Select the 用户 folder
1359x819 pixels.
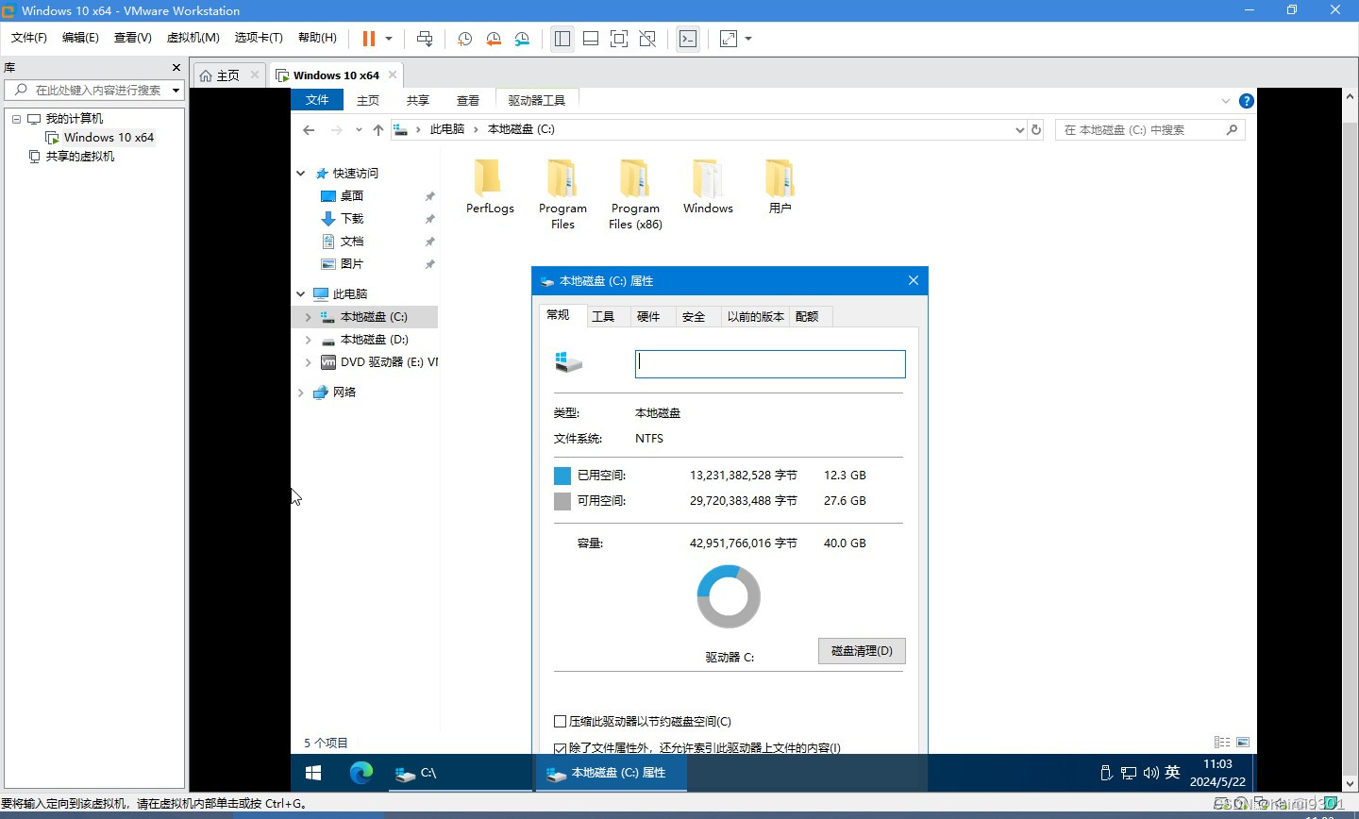tap(780, 187)
